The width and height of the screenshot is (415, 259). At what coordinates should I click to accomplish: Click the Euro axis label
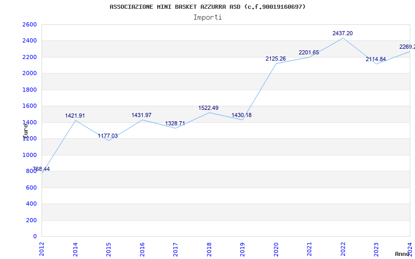[x=25, y=132]
